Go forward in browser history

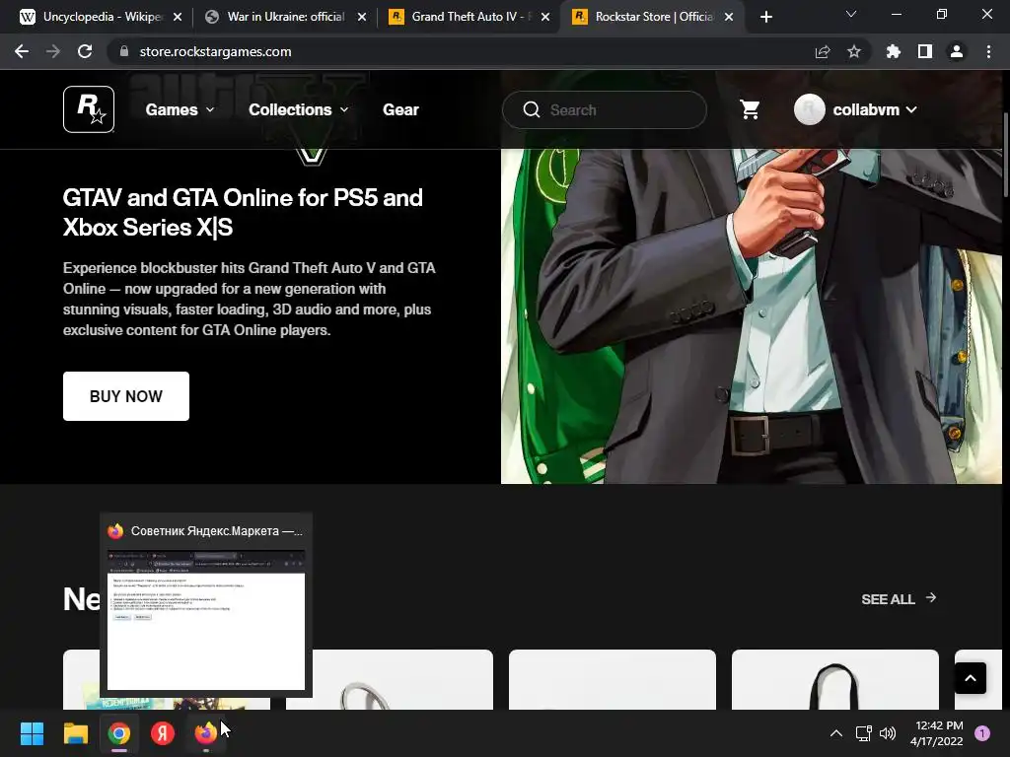pos(53,51)
